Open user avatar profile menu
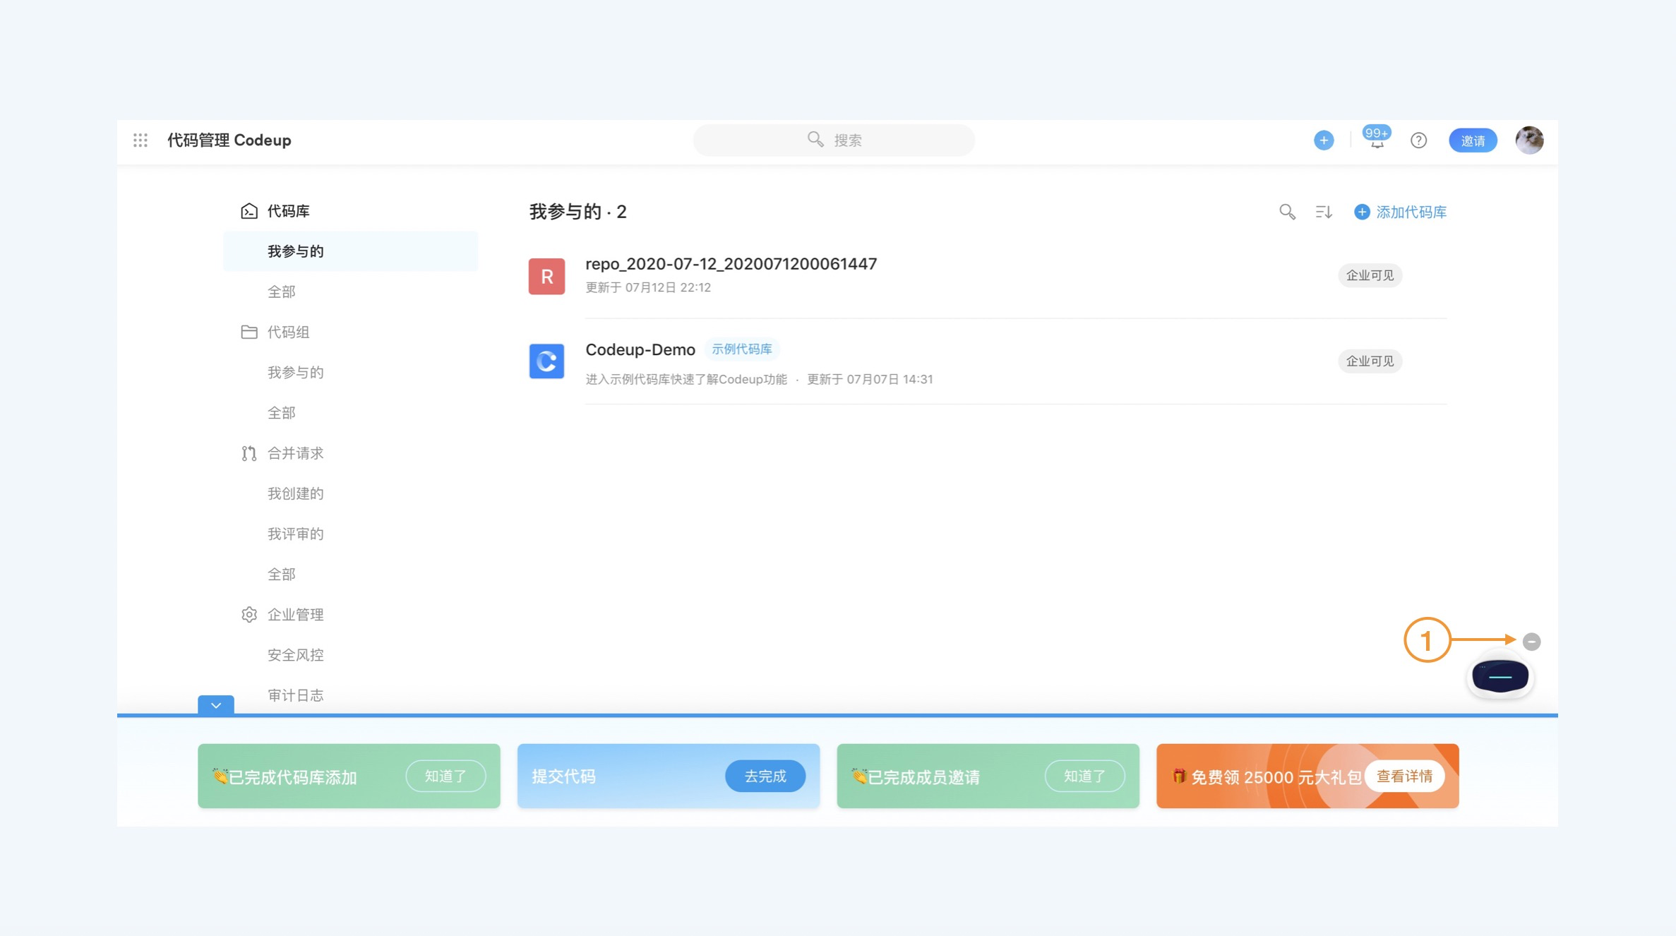1676x936 pixels. [1529, 140]
